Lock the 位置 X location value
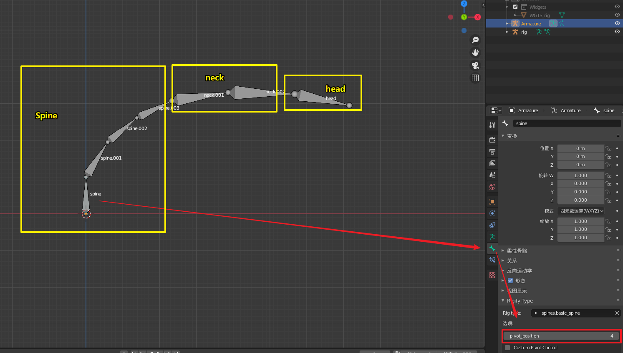623x353 pixels. pos(608,148)
